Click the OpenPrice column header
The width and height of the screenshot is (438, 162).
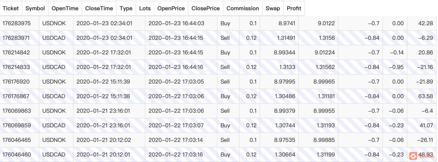click(x=171, y=8)
